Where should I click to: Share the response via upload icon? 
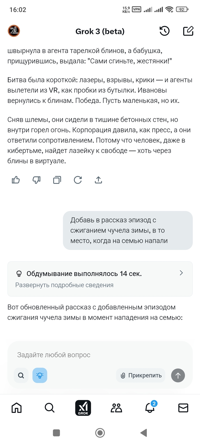point(98,180)
